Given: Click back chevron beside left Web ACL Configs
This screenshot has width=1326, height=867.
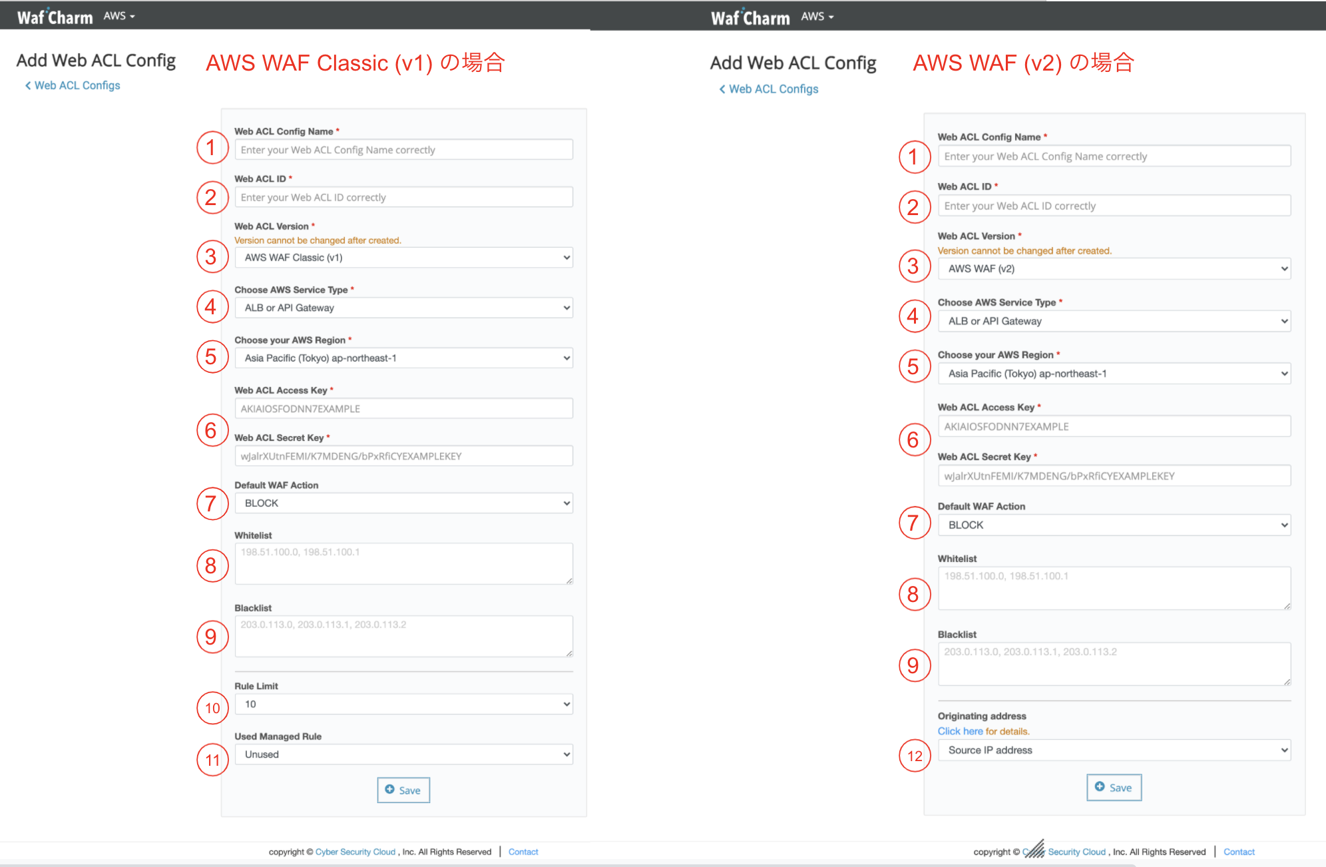Looking at the screenshot, I should 28,85.
